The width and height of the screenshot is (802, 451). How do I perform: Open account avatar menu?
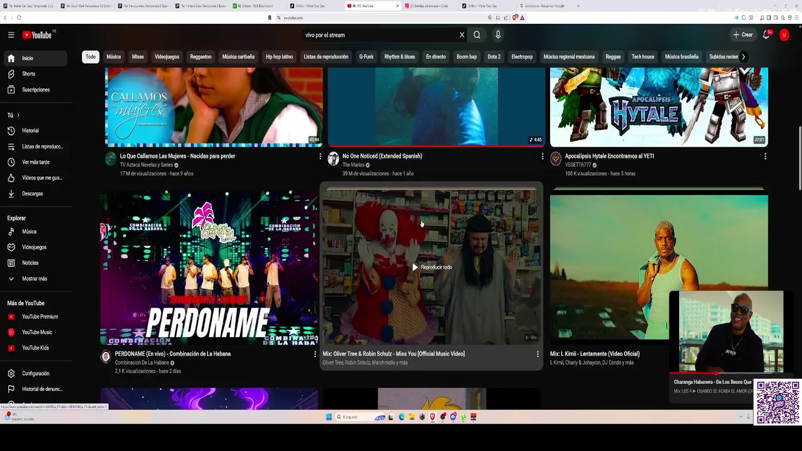coord(784,35)
